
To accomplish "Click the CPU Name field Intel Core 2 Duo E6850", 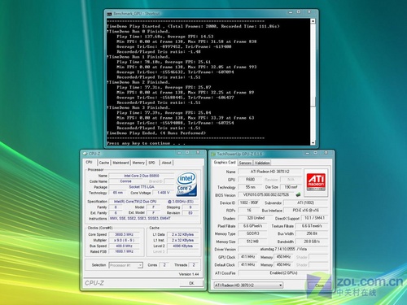I will point(142,176).
